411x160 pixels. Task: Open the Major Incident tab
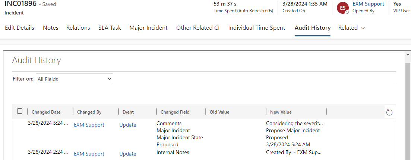tap(148, 28)
